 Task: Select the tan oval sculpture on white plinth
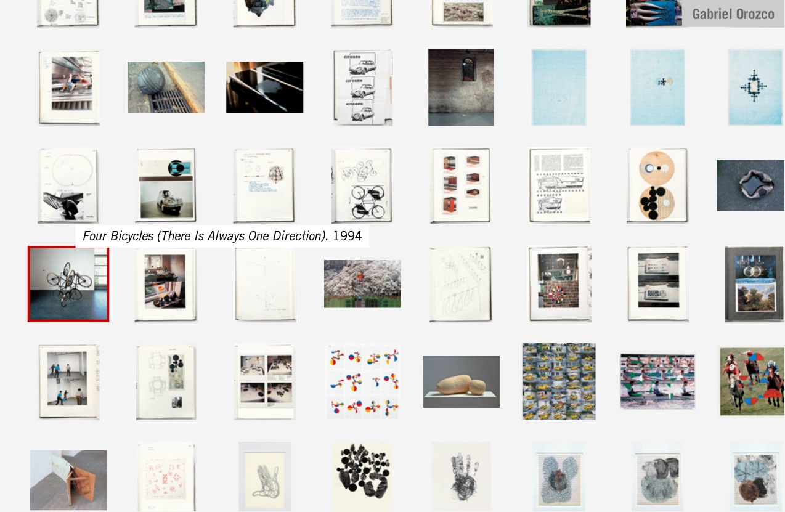(x=461, y=381)
